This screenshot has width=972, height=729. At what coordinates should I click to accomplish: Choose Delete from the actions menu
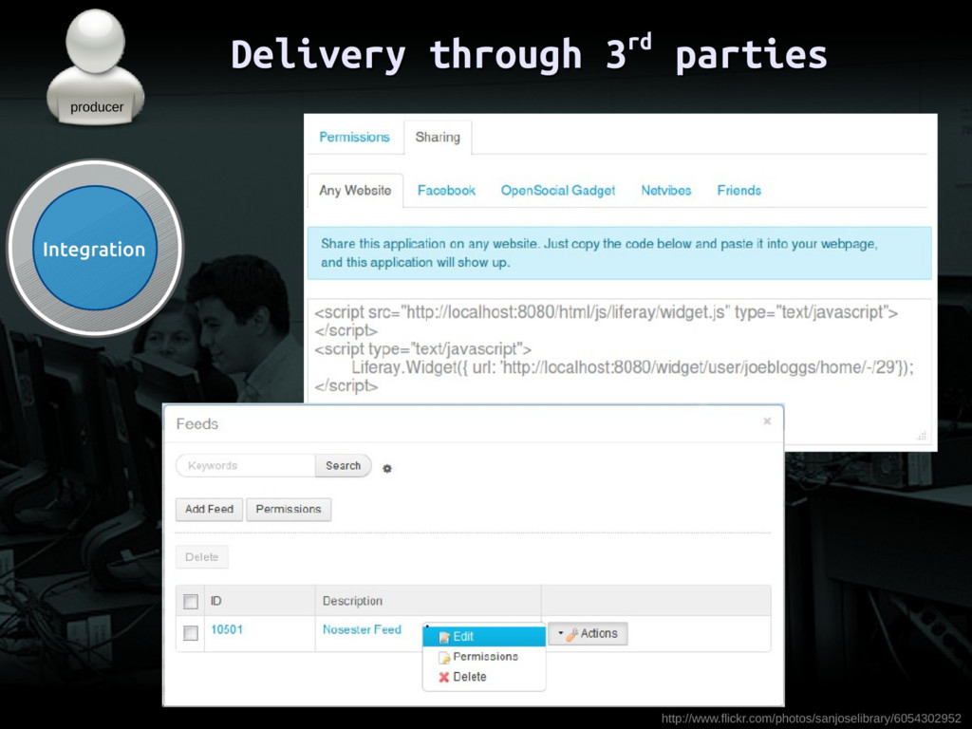tap(484, 677)
